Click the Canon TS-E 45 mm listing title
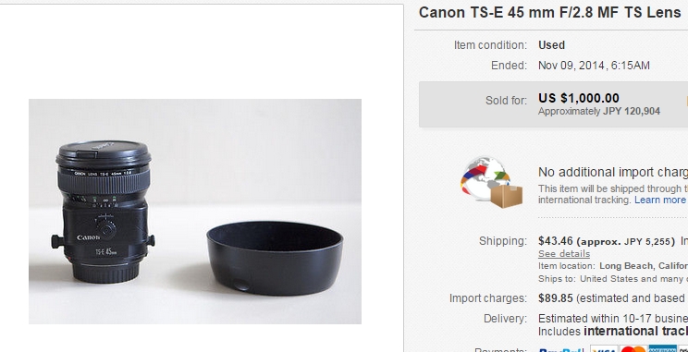The width and height of the screenshot is (688, 352). tap(550, 13)
